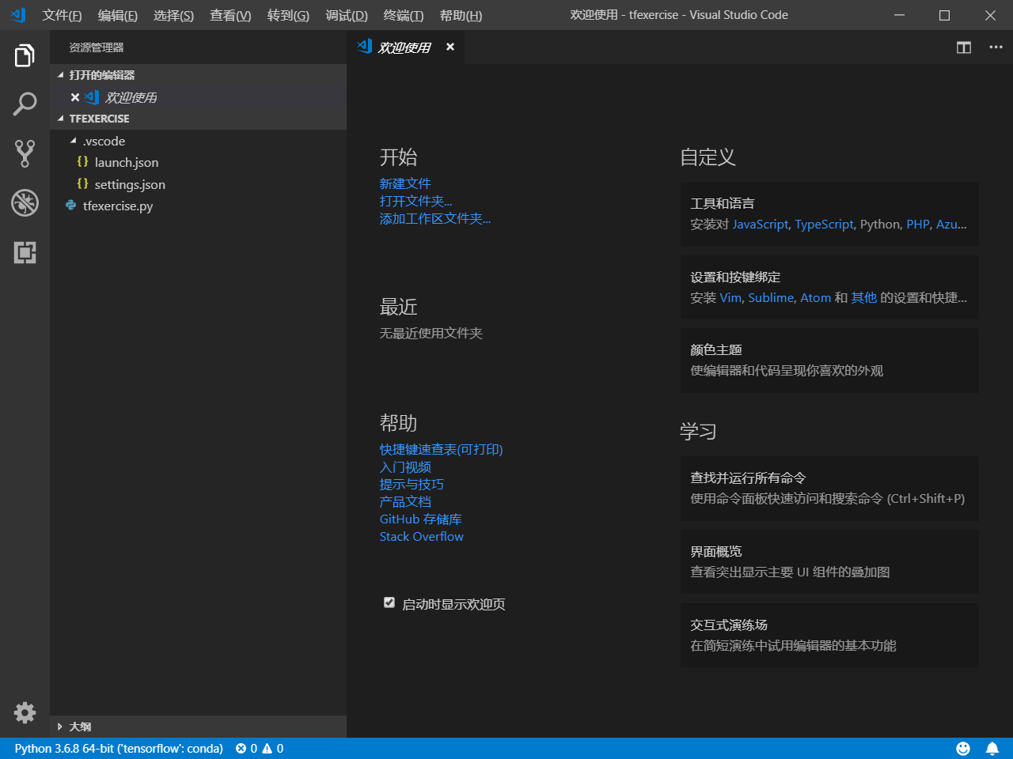Image resolution: width=1013 pixels, height=759 pixels.
Task: Click the Atom keybindings link
Action: (815, 298)
